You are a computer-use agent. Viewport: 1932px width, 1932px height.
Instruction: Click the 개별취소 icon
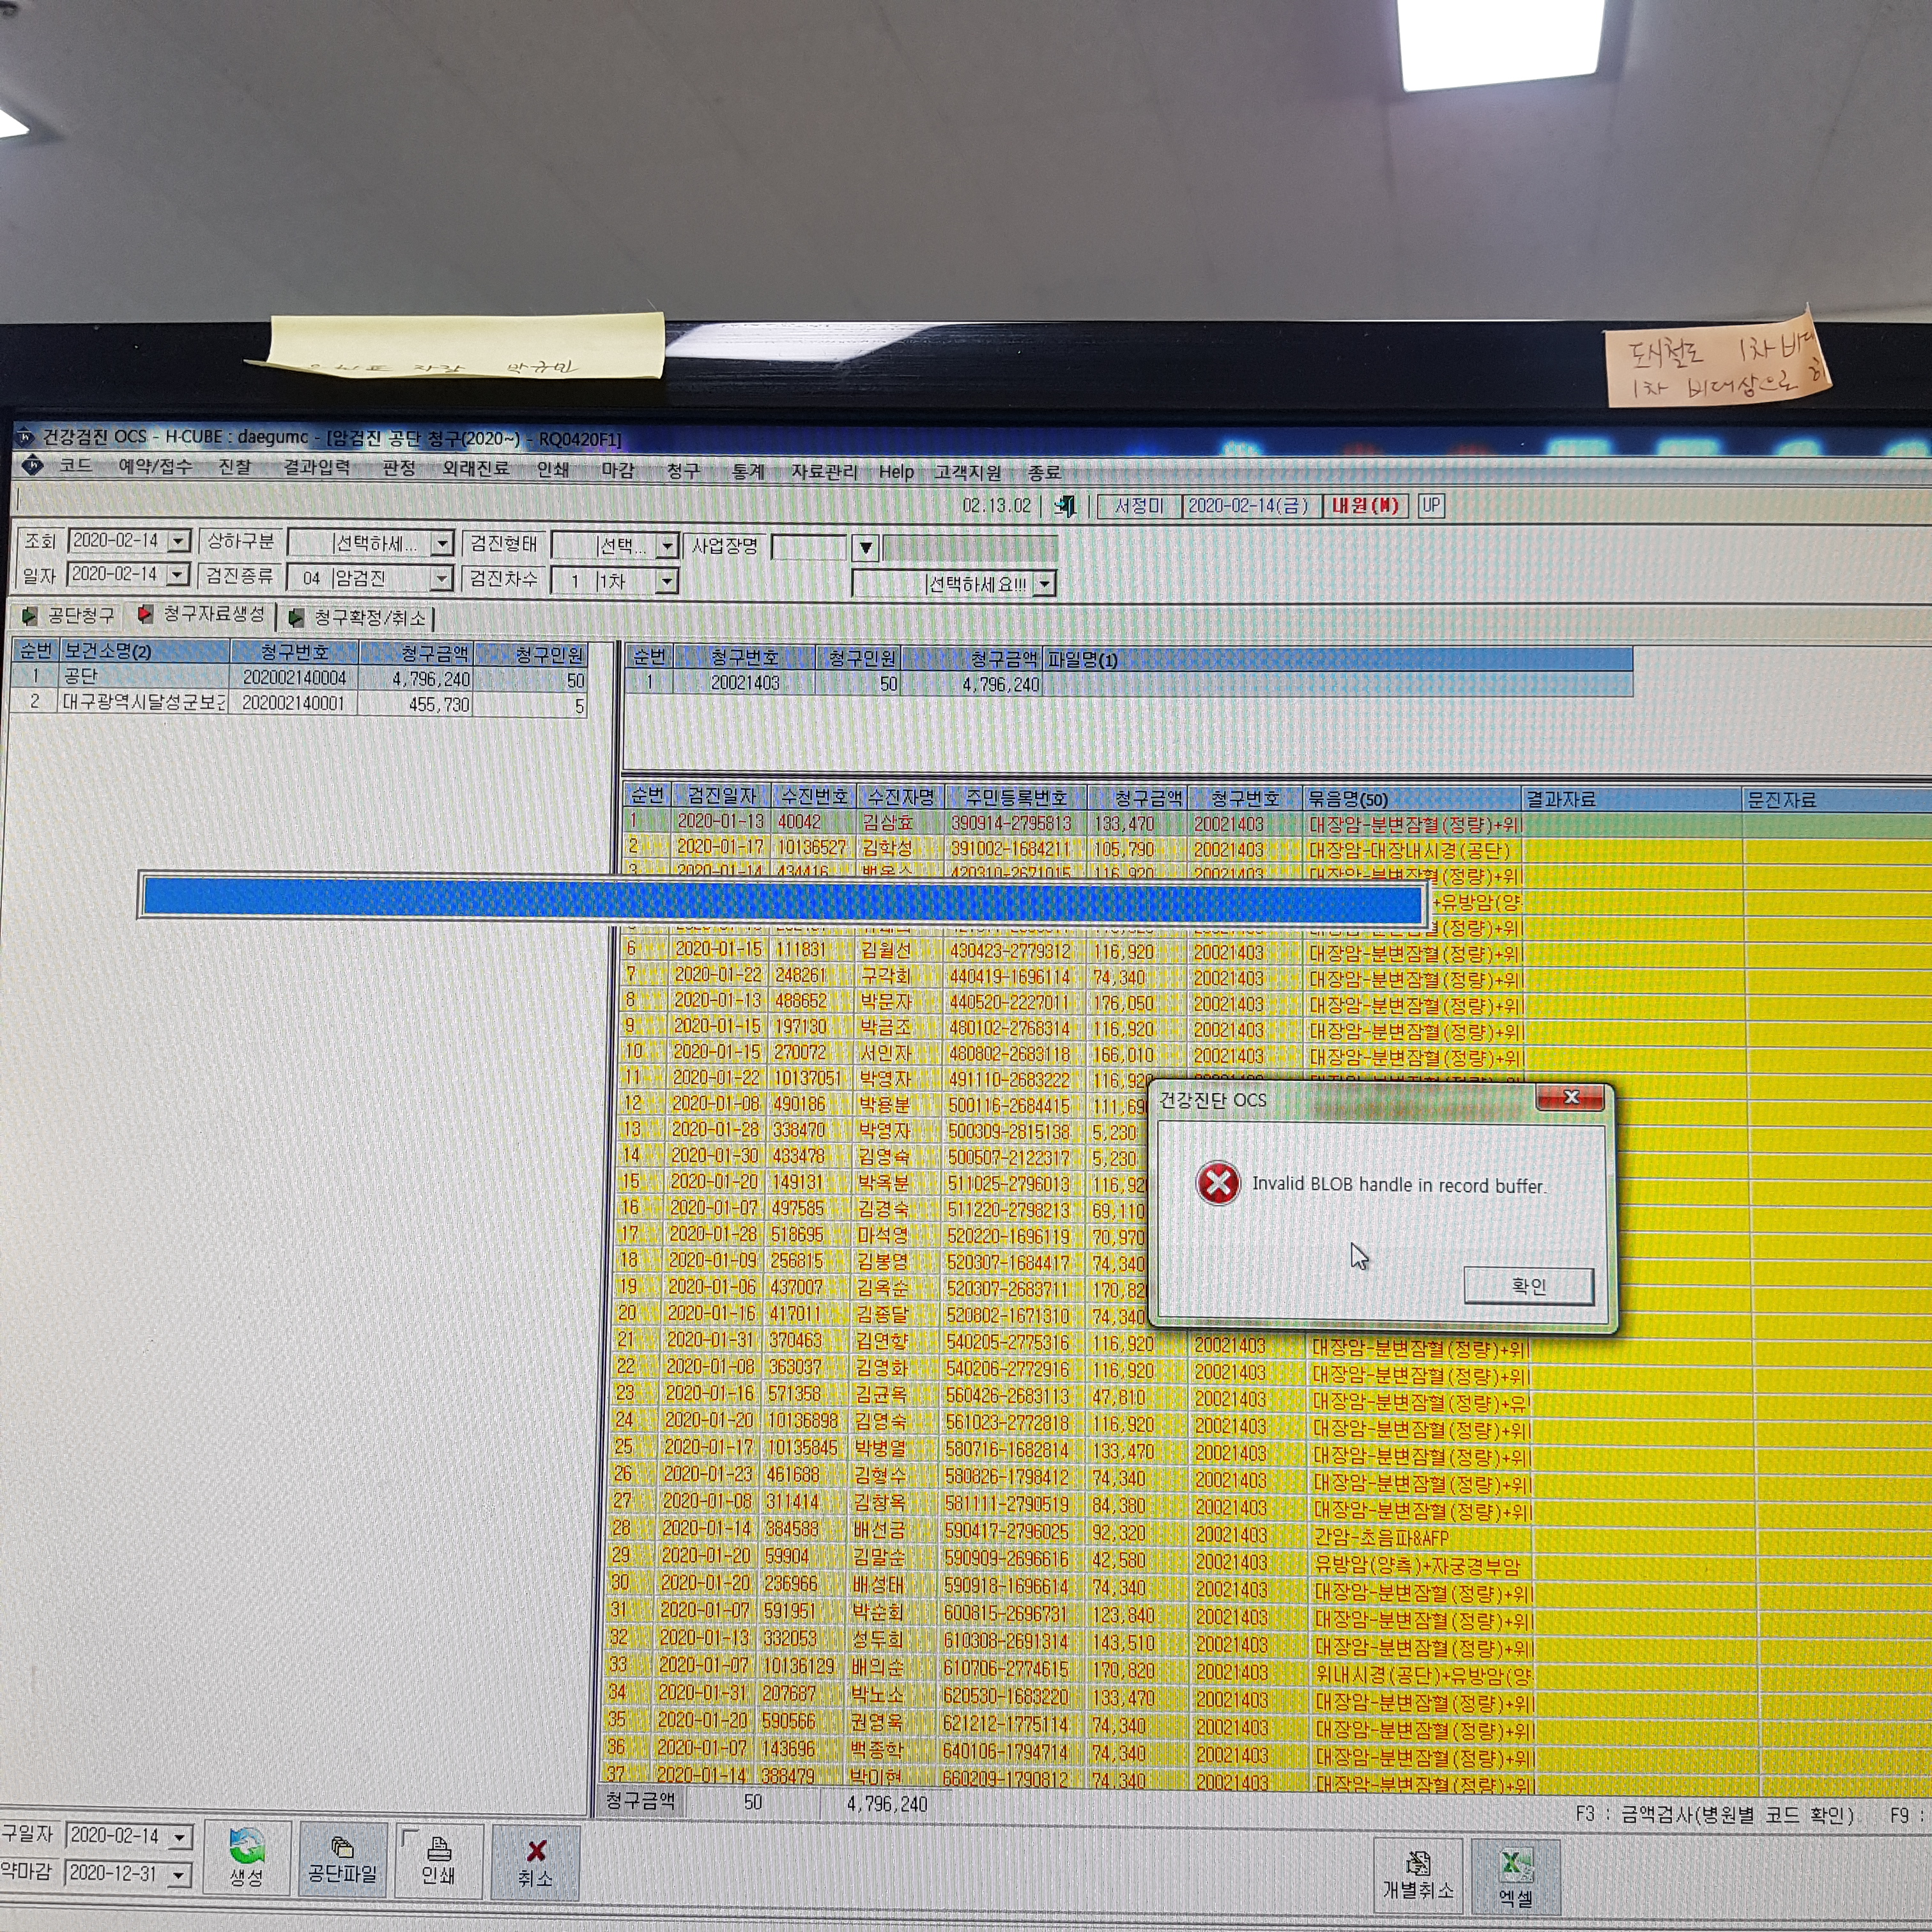[x=1418, y=1863]
